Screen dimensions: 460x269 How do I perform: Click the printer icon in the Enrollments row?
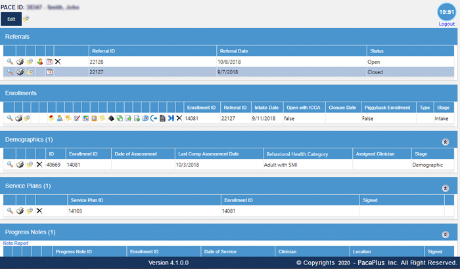click(x=19, y=118)
